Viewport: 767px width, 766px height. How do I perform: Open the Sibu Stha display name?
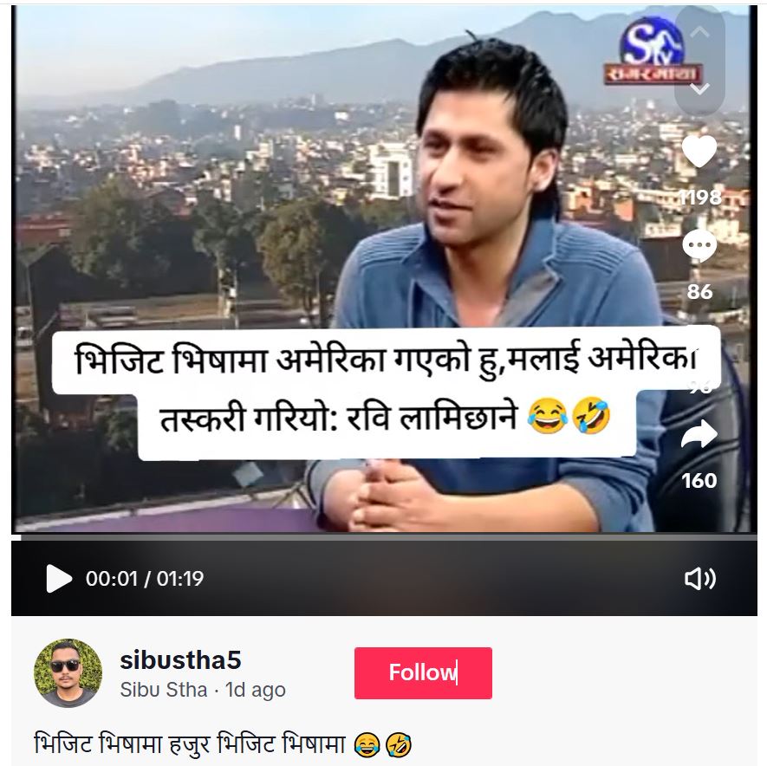[164, 690]
